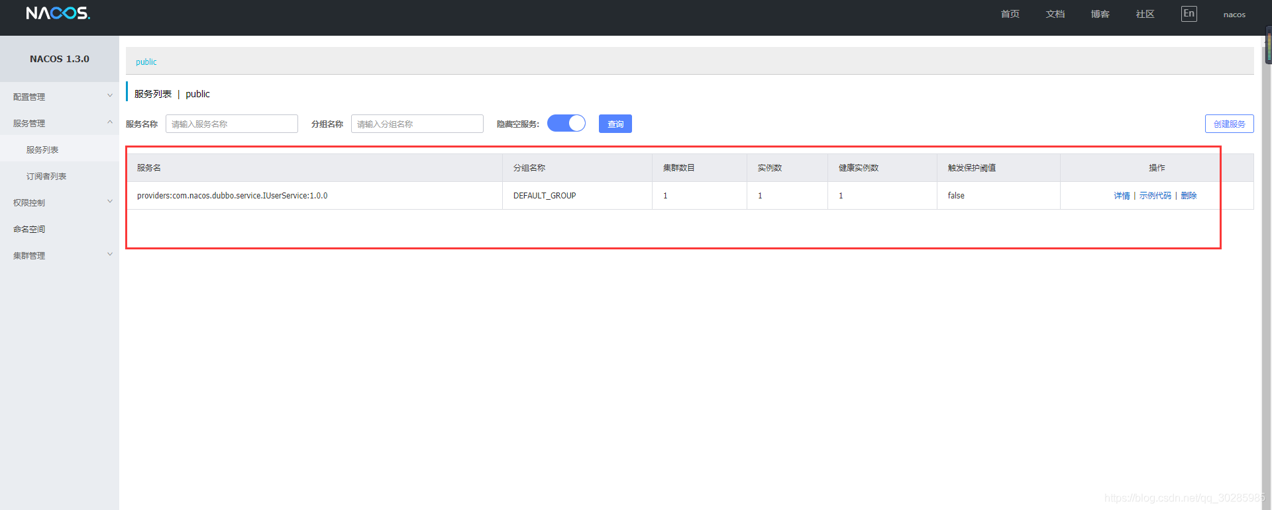The width and height of the screenshot is (1272, 510).
Task: Focus the 服务名称 input field
Action: click(232, 124)
